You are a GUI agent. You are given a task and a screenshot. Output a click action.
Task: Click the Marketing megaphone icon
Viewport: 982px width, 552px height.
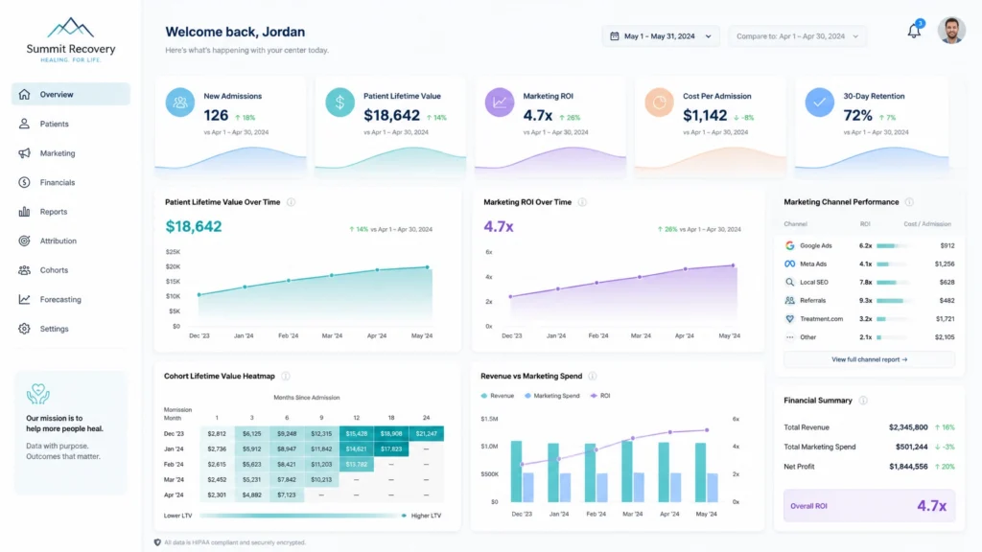(24, 153)
